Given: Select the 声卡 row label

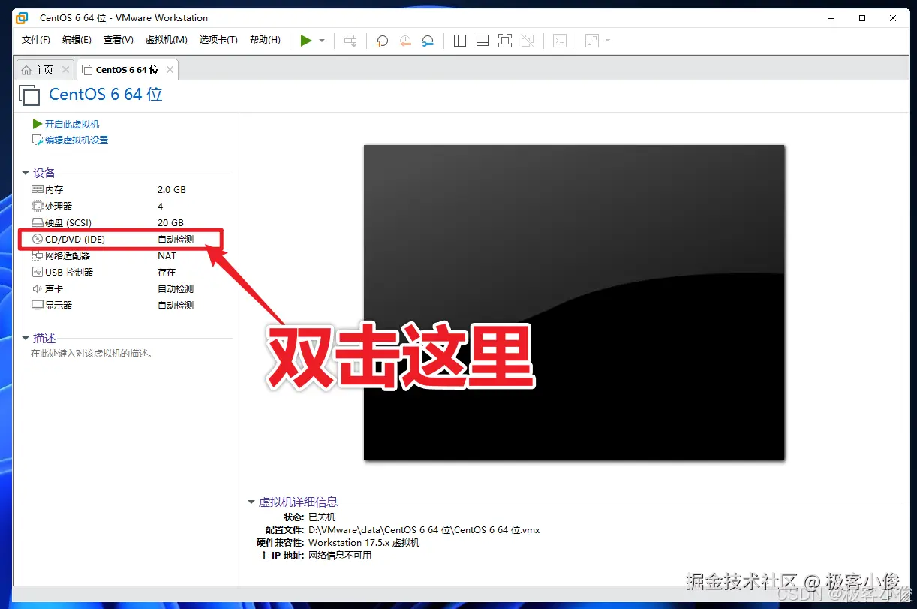Looking at the screenshot, I should click(x=54, y=289).
